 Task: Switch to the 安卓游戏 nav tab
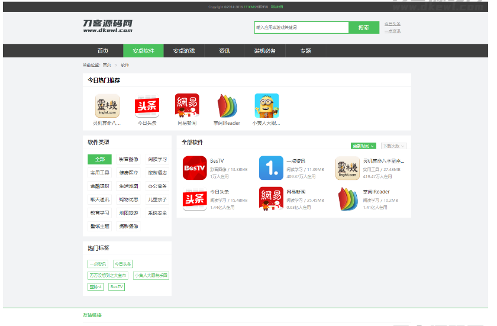(183, 51)
